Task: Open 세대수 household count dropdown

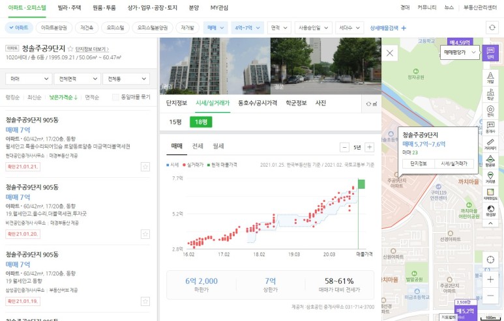Action: coord(349,28)
